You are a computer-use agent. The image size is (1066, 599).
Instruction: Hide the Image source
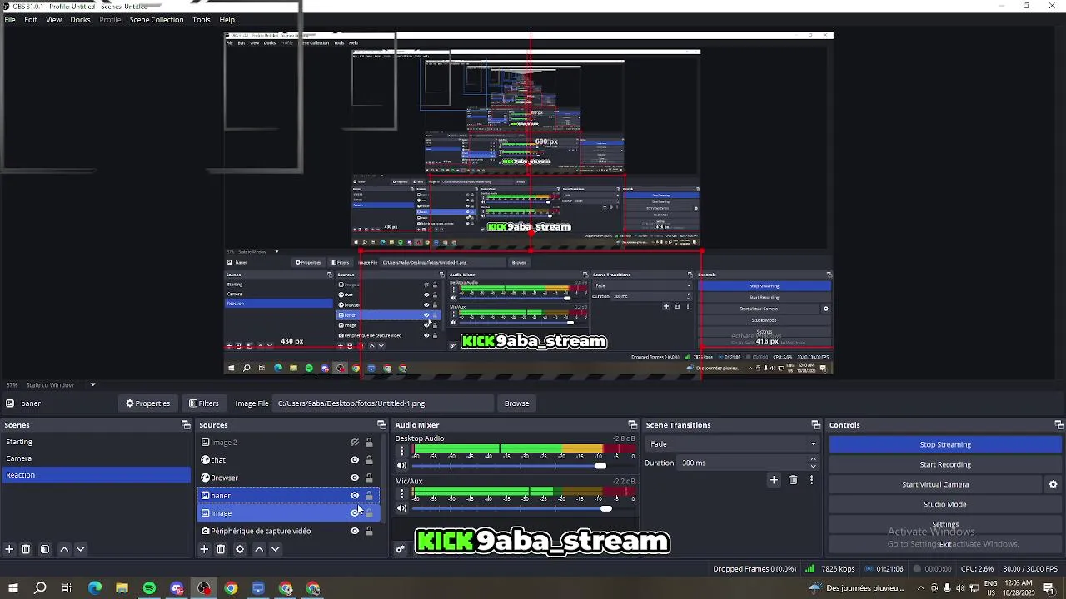[x=355, y=513]
